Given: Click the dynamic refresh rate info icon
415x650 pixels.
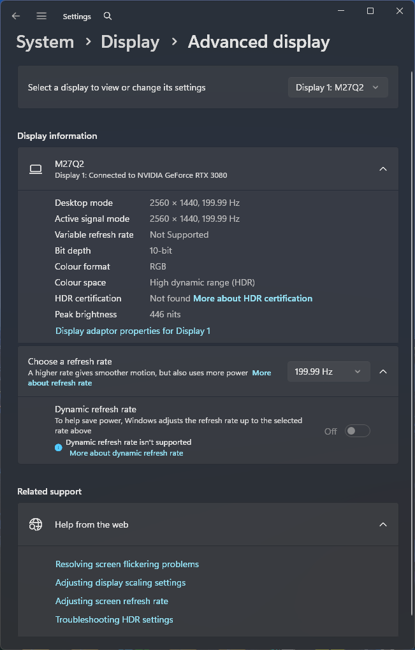Looking at the screenshot, I should 59,447.
